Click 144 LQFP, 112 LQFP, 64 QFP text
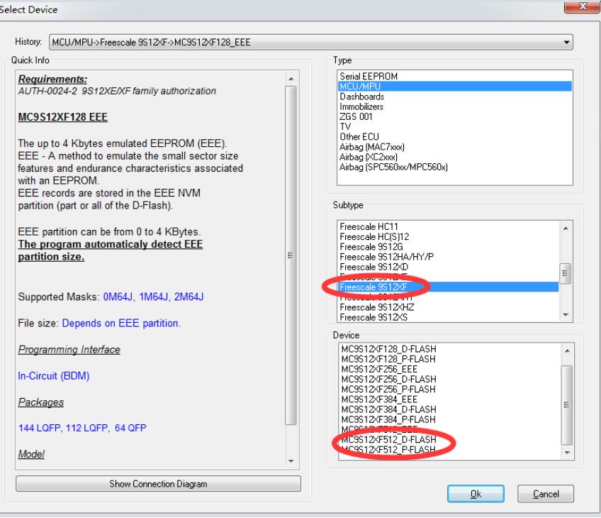This screenshot has height=518, width=601. tap(82, 428)
